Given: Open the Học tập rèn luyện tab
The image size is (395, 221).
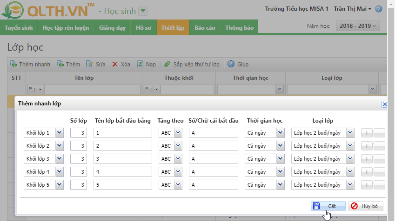Looking at the screenshot, I should pyautogui.click(x=66, y=28).
